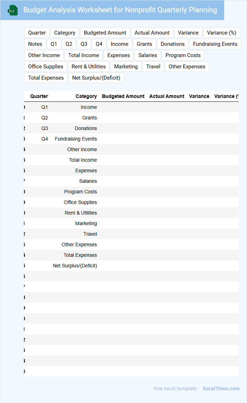Click the Fundraising Events tag
247x403 pixels.
pyautogui.click(x=215, y=44)
